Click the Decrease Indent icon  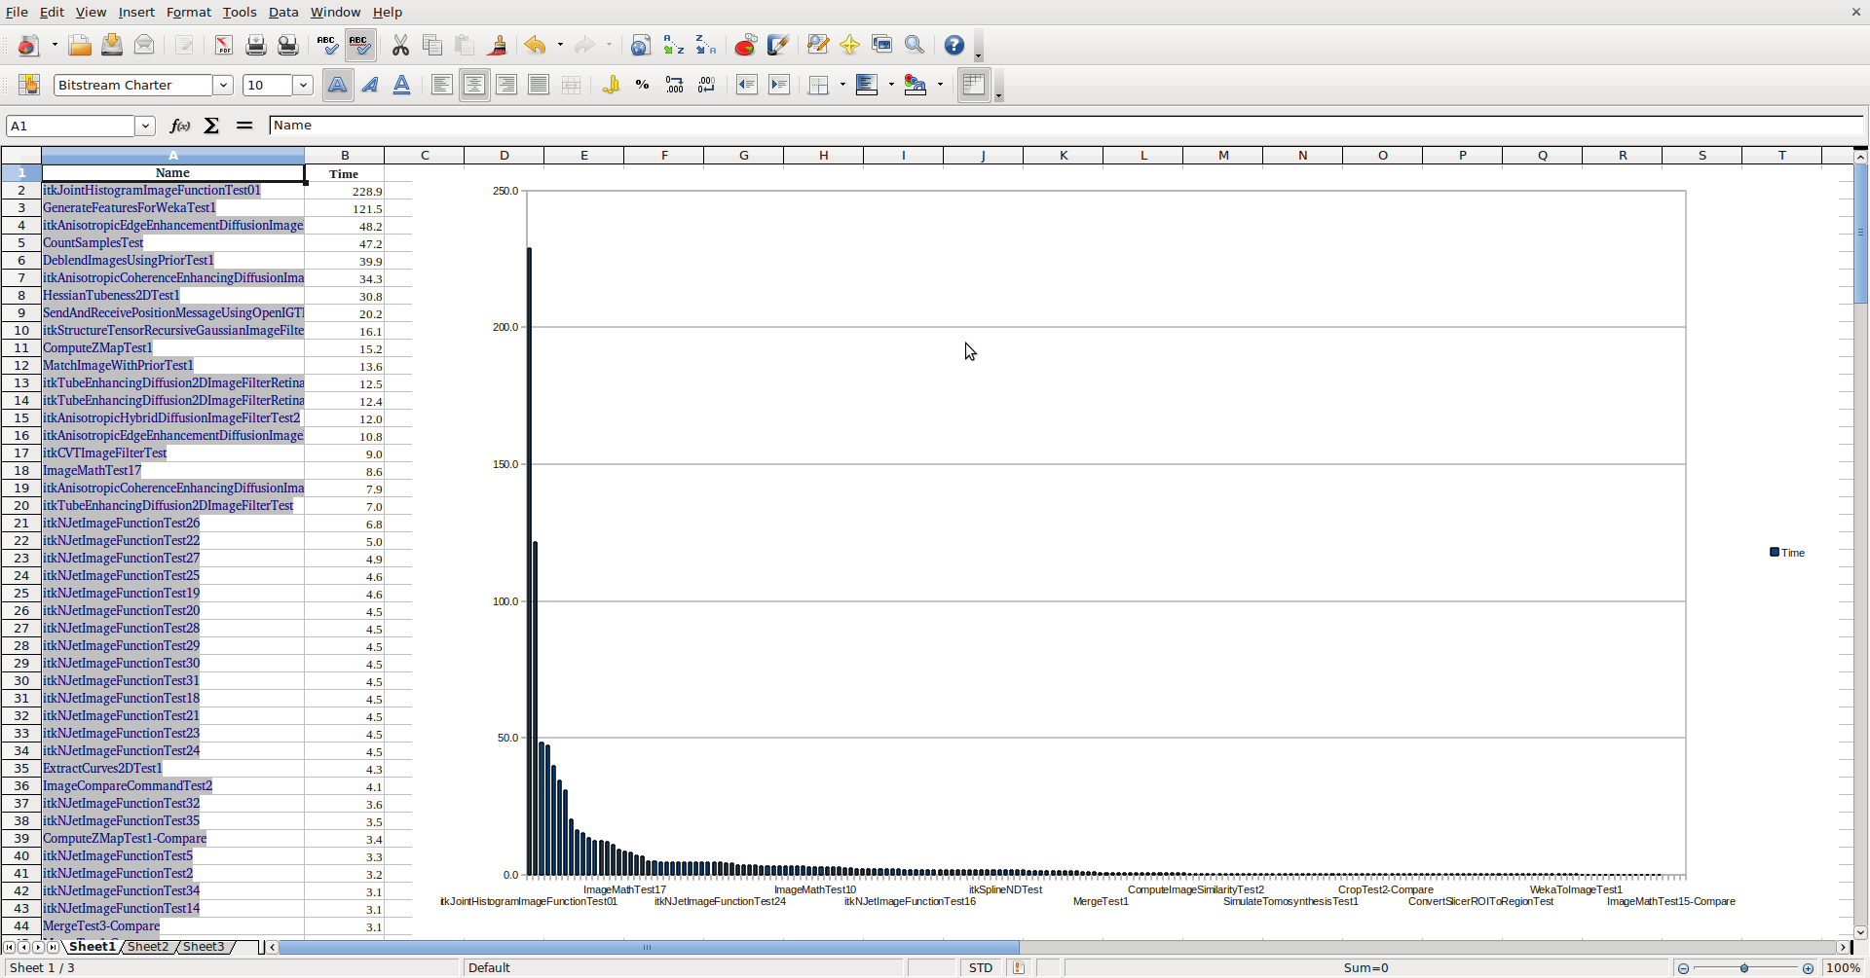[747, 85]
